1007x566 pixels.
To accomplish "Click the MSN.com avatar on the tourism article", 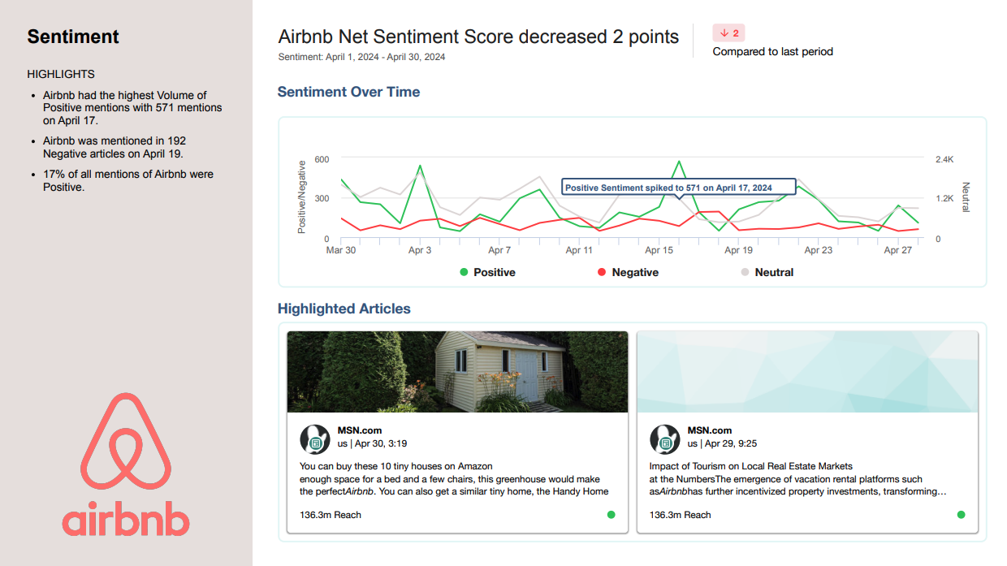I will [664, 439].
